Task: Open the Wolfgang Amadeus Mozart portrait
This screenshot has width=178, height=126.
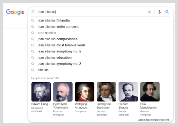Action: (85, 92)
